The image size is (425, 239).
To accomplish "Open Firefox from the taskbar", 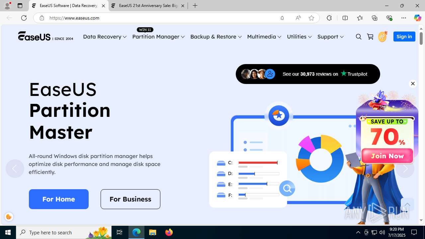I will click(x=169, y=232).
